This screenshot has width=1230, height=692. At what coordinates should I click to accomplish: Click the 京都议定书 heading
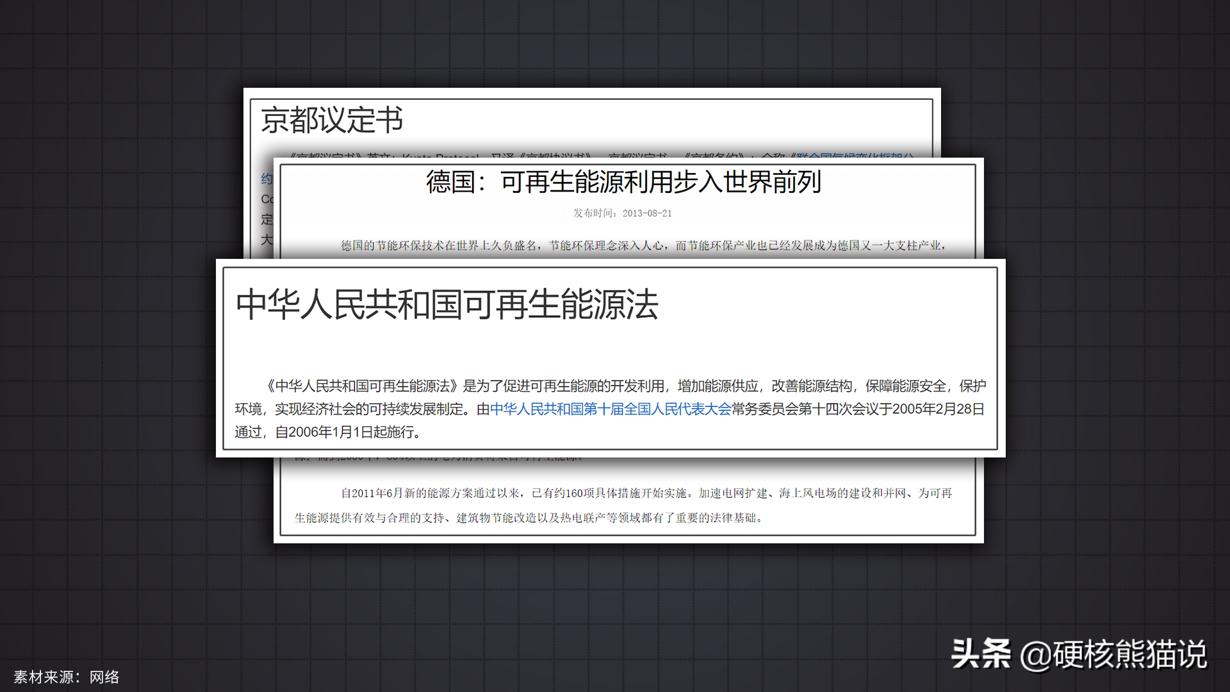(332, 120)
